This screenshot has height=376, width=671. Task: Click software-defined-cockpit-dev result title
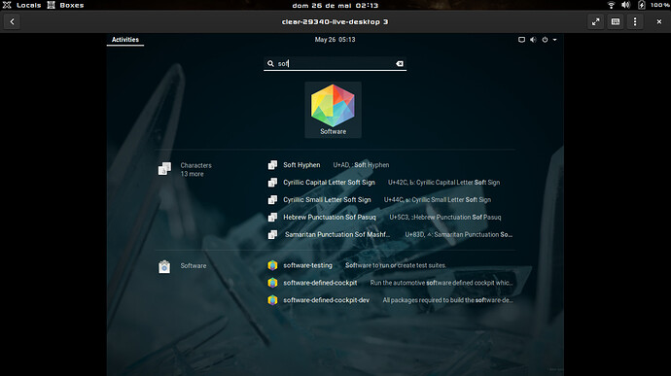click(326, 300)
